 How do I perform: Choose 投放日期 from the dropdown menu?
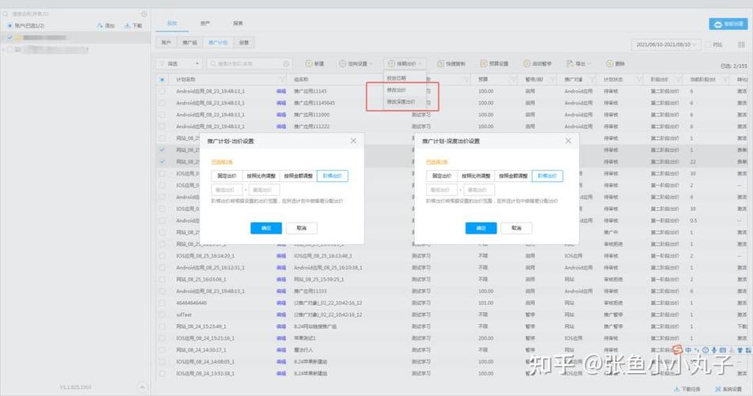tap(397, 78)
